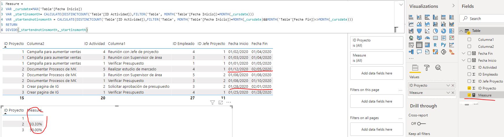Image resolution: width=504 pixels, height=137 pixels.
Task: Collapse the Visualizations pane arrow
Action: (453, 6)
